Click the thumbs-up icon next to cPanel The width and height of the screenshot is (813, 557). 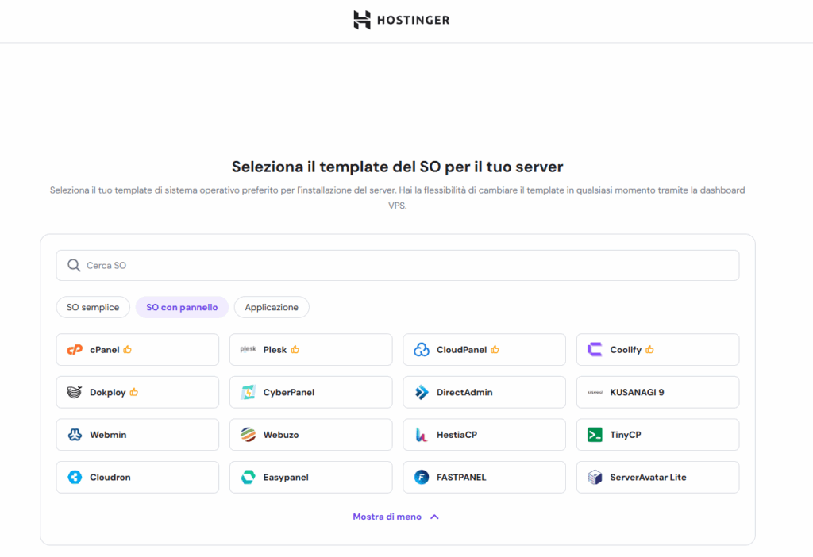tap(128, 350)
